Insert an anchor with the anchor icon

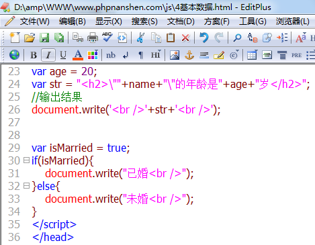[189, 55]
